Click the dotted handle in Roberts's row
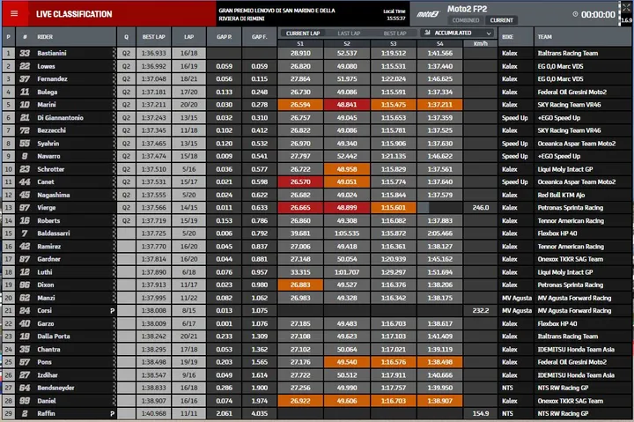This screenshot has height=422, width=634. (114, 220)
